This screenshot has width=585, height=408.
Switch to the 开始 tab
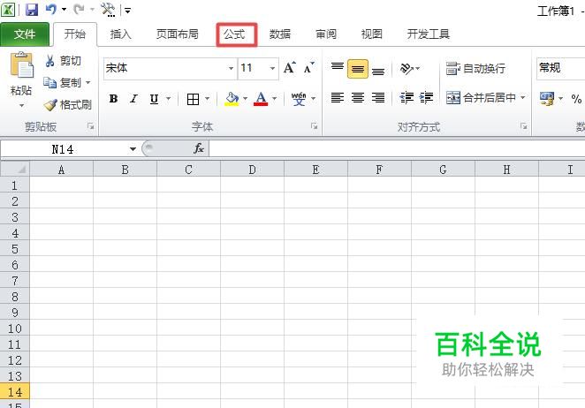coord(75,34)
